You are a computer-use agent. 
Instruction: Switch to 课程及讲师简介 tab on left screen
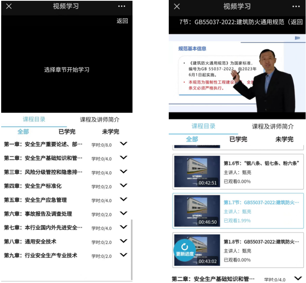click(99, 119)
